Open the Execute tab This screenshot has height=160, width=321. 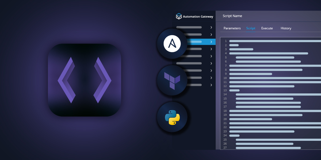point(267,28)
